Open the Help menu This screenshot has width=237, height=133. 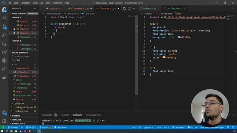click(x=67, y=3)
